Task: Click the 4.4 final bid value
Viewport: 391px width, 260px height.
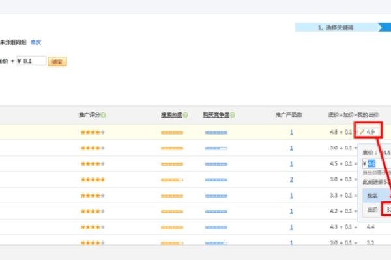Action: click(x=370, y=227)
